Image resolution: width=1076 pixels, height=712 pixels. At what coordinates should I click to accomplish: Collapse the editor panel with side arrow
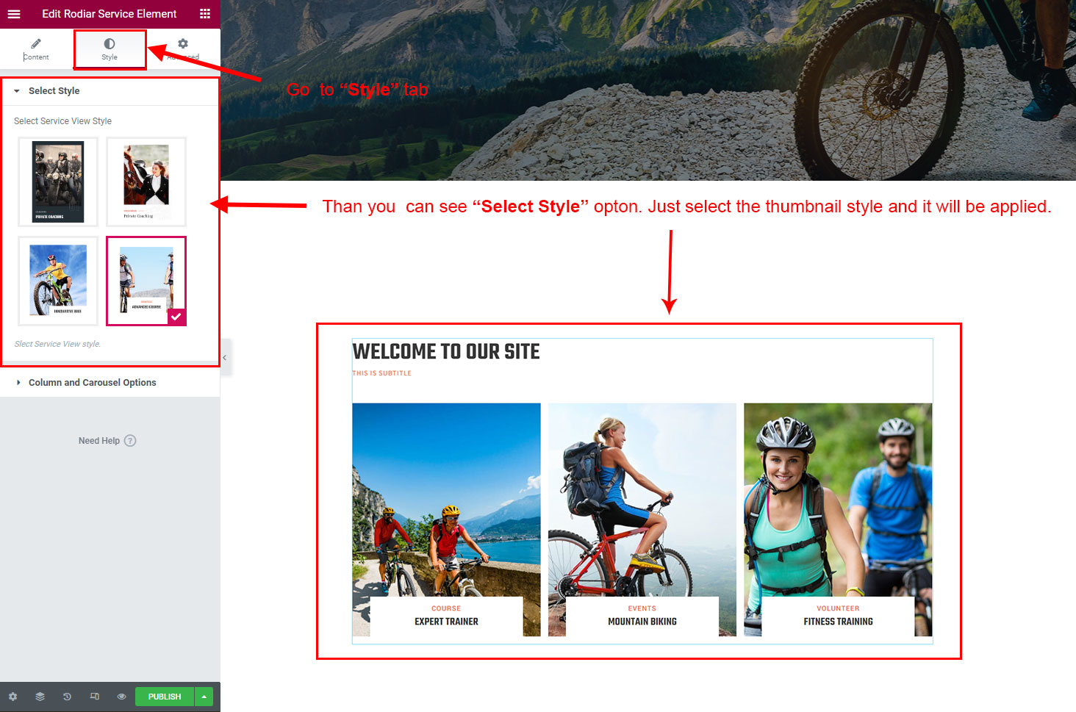pos(225,357)
